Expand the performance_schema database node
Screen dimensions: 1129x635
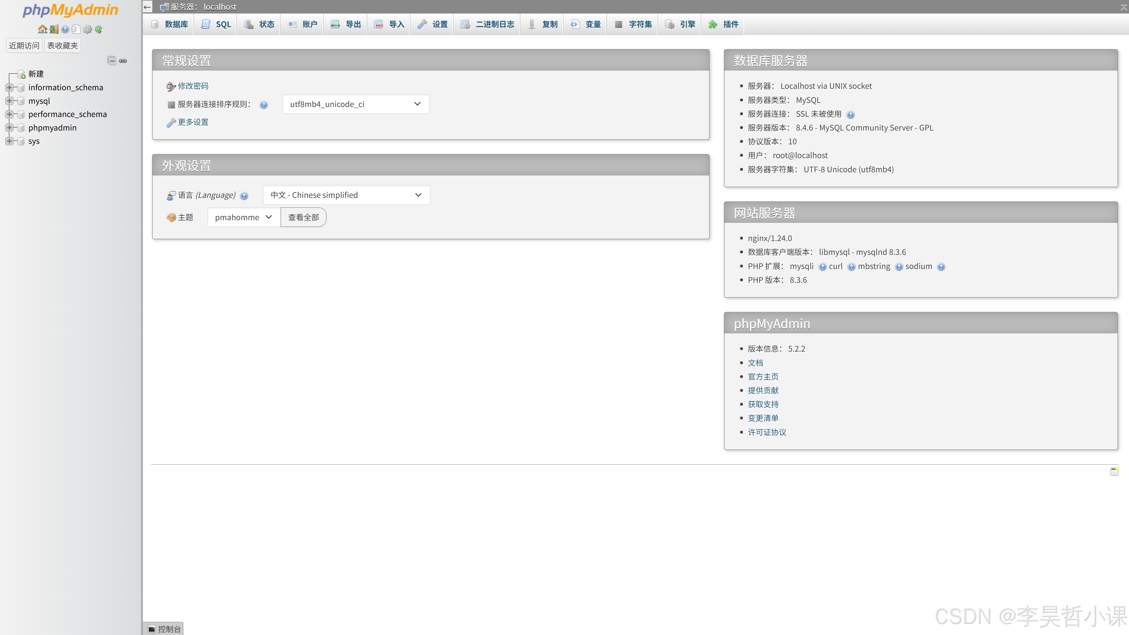point(9,114)
